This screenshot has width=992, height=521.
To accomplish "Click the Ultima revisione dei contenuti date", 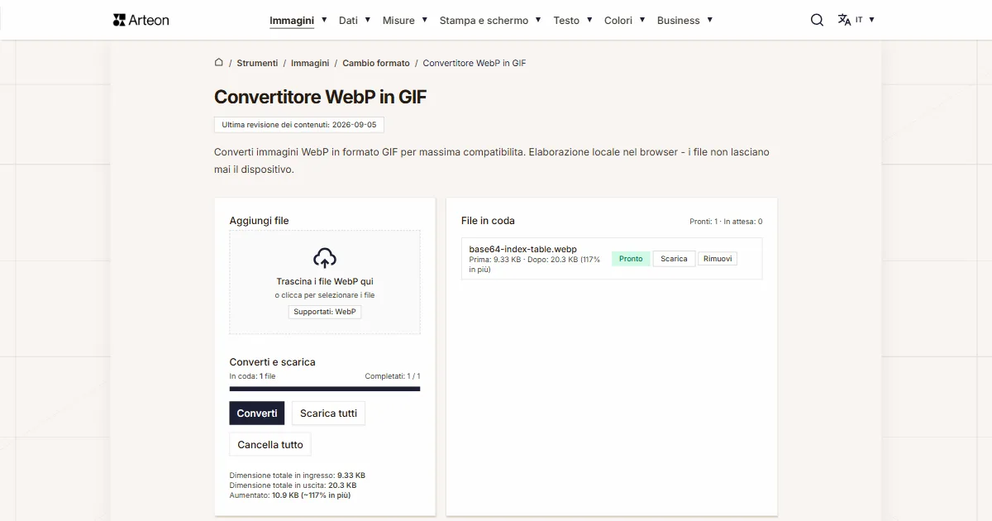I will click(299, 125).
